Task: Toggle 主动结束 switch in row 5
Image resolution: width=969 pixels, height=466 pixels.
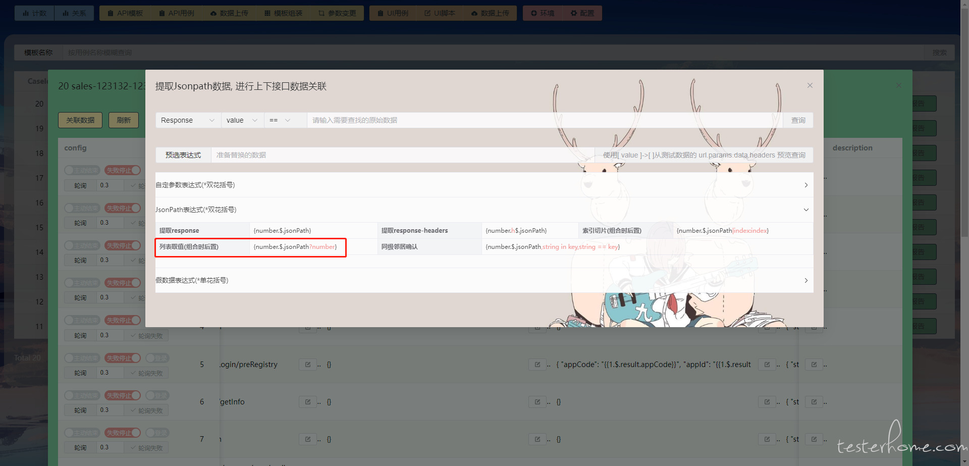Action: click(x=82, y=358)
